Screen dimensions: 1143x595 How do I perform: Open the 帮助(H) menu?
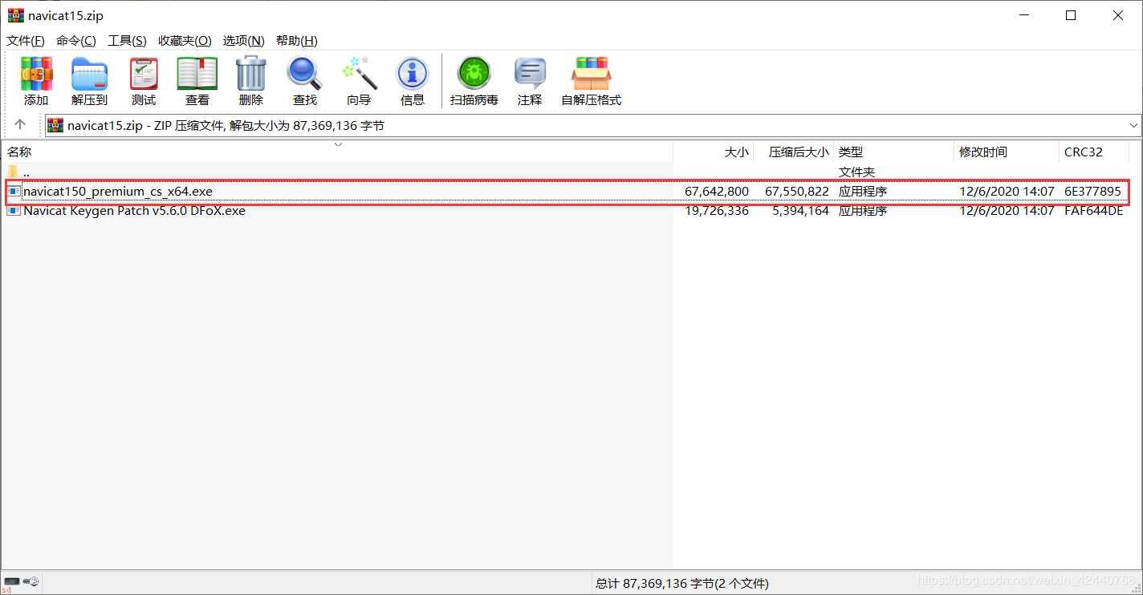pos(297,41)
